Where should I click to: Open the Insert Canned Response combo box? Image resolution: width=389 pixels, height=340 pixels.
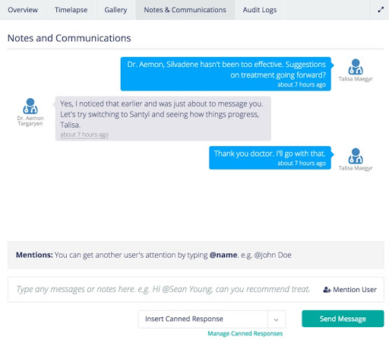click(212, 319)
